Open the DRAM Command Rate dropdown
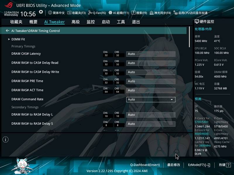 click(151, 99)
